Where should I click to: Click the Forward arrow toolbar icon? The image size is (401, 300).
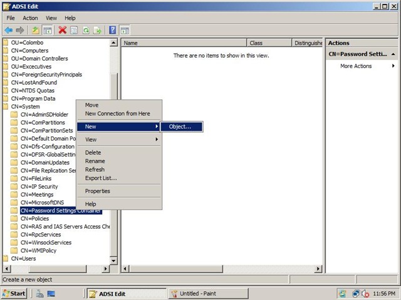pyautogui.click(x=20, y=31)
